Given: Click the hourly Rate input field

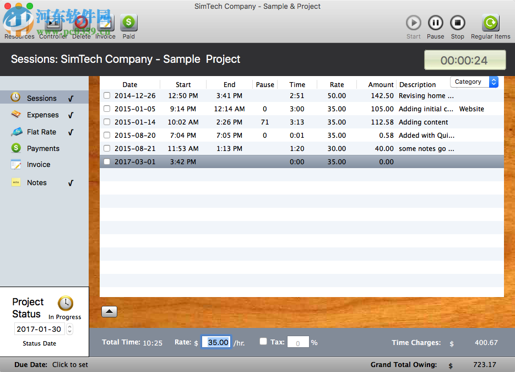Looking at the screenshot, I should coord(216,342).
